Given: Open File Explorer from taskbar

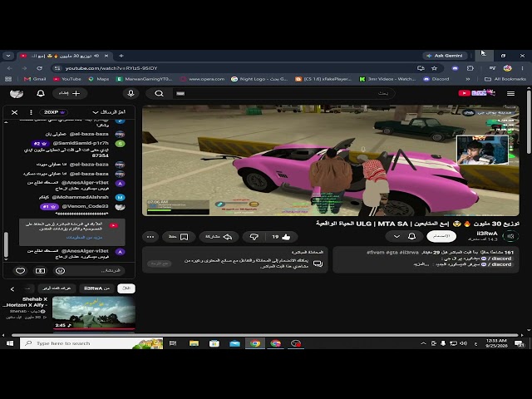Looking at the screenshot, I should (x=194, y=343).
